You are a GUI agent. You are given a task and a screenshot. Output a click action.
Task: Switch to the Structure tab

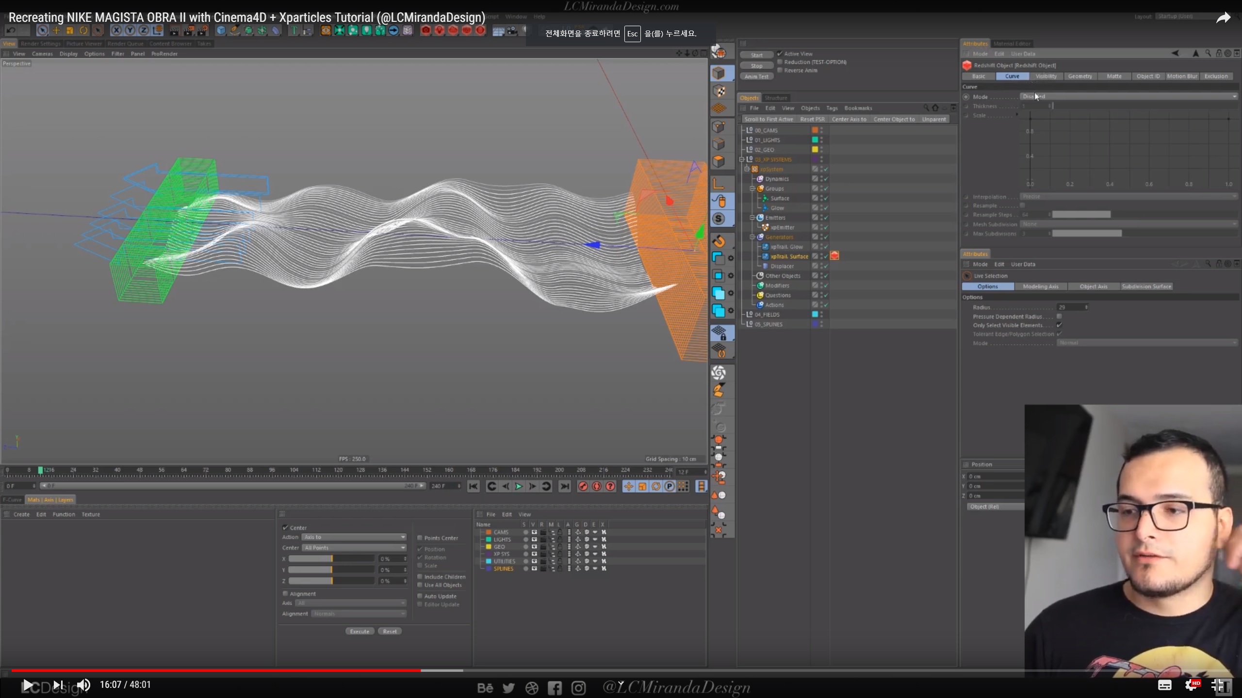tap(776, 98)
